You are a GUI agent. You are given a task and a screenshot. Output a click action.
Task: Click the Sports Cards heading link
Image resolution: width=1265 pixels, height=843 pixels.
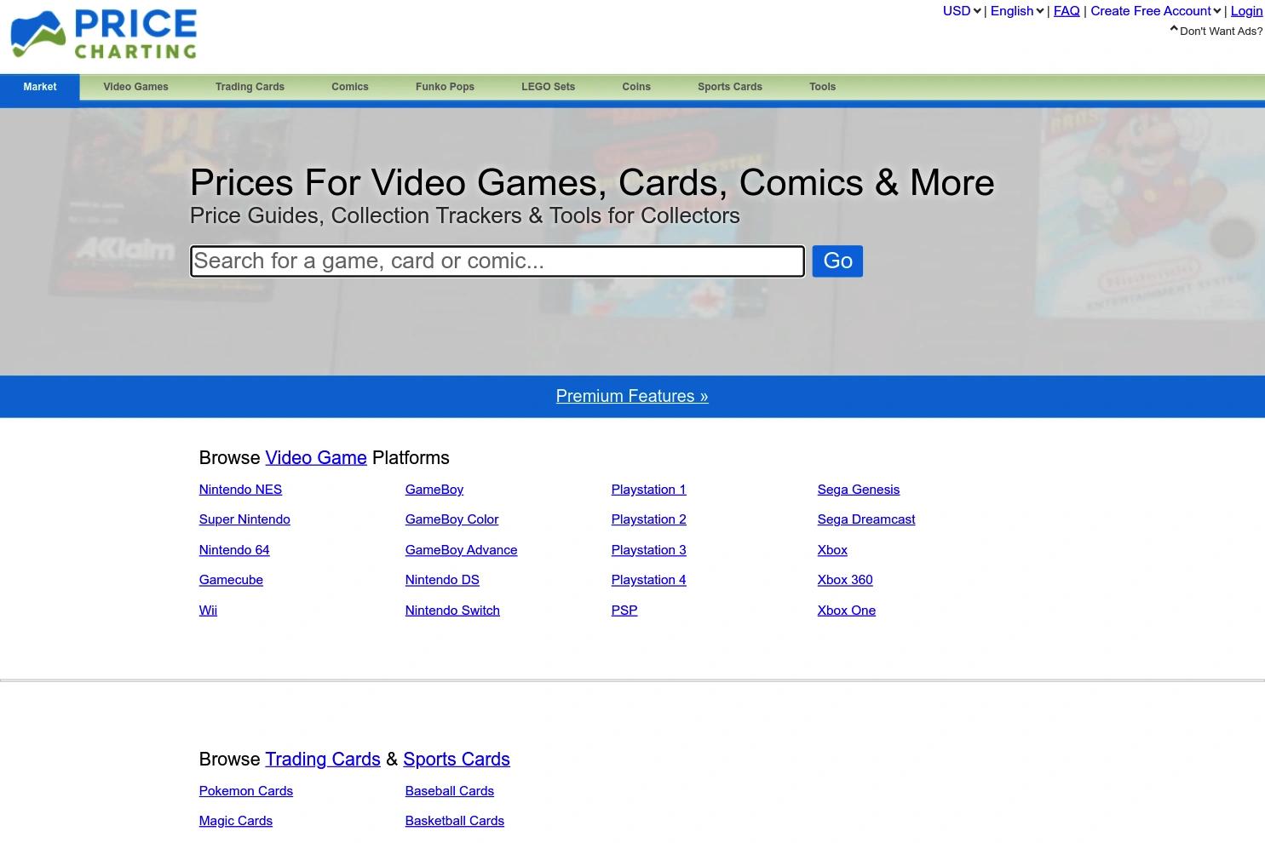tap(457, 759)
